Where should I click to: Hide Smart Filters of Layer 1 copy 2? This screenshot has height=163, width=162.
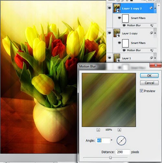pyautogui.click(x=119, y=18)
